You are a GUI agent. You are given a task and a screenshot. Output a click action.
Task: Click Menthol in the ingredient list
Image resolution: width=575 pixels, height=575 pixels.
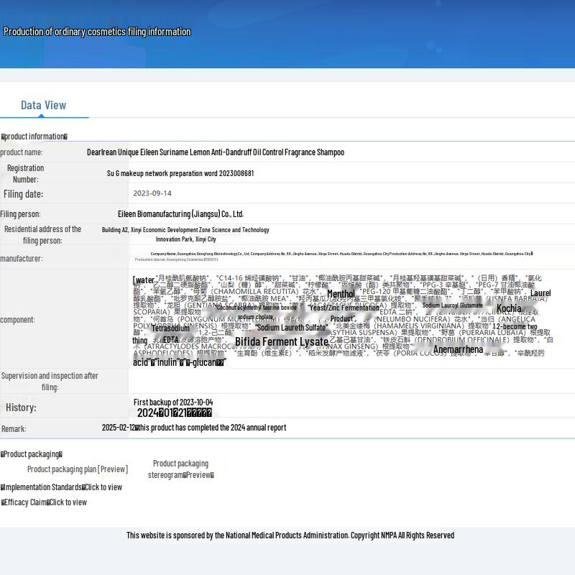pyautogui.click(x=341, y=294)
